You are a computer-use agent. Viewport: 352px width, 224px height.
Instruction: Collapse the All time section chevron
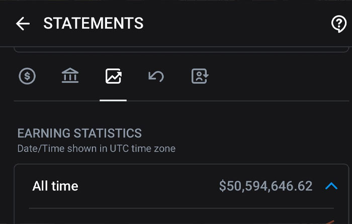(x=331, y=186)
